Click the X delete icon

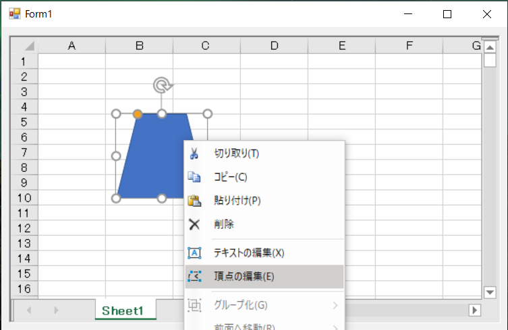tap(194, 224)
